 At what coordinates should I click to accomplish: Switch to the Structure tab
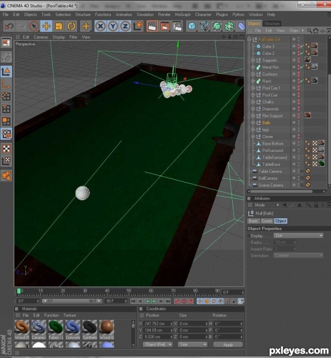point(272,24)
